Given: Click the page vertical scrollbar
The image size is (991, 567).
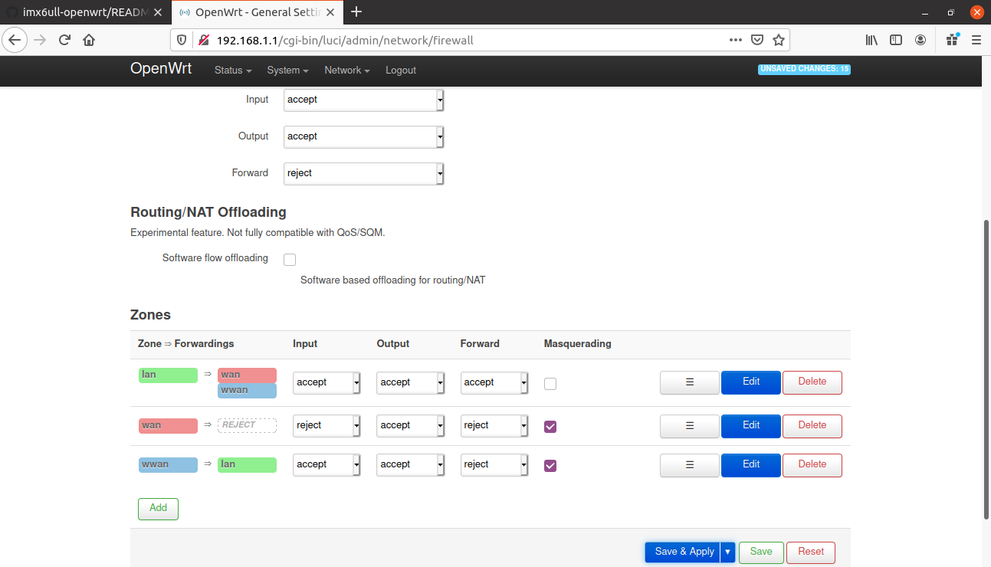Looking at the screenshot, I should pyautogui.click(x=986, y=371).
